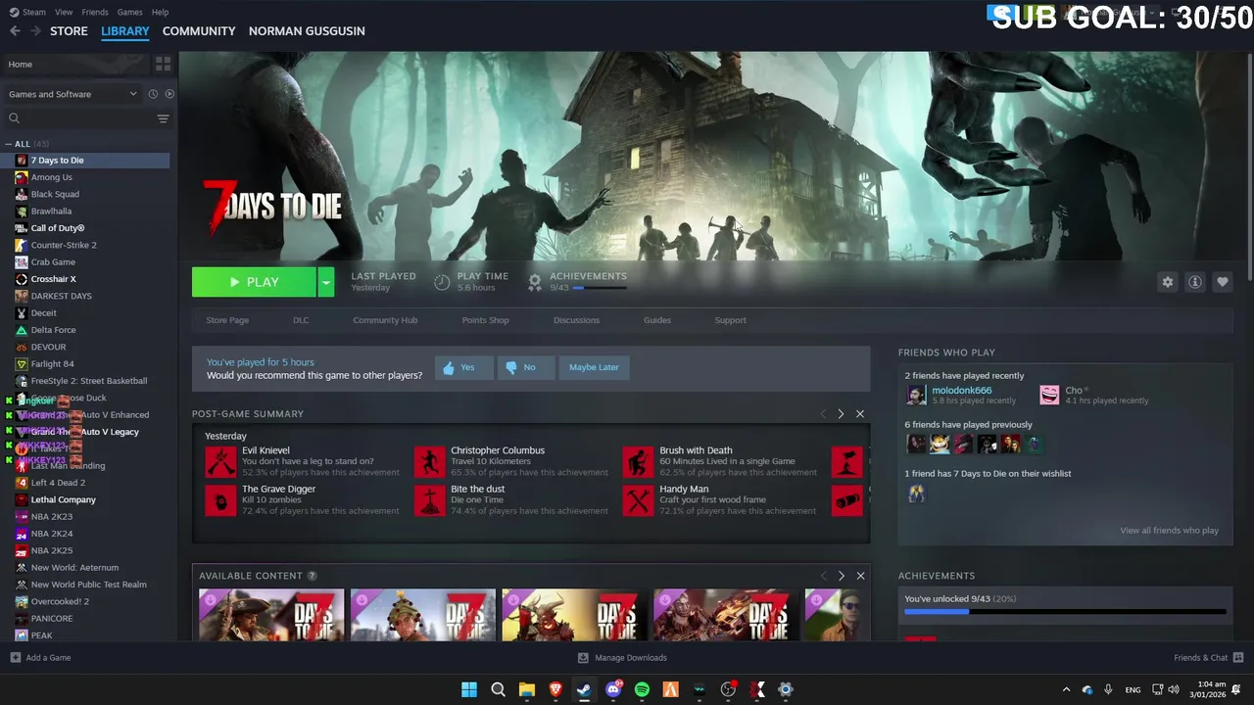Open Discord from the Windows taskbar
Screen dimensions: 1254x705
click(613, 689)
